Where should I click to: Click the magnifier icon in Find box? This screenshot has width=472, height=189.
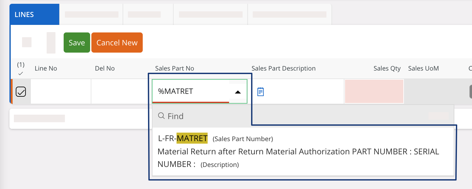[161, 116]
